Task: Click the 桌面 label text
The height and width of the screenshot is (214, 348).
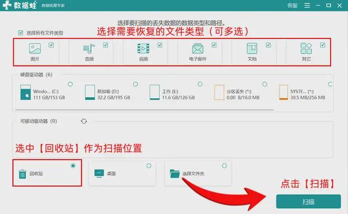Action: click(111, 173)
